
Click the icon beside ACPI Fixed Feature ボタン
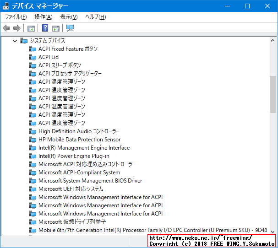click(x=33, y=49)
